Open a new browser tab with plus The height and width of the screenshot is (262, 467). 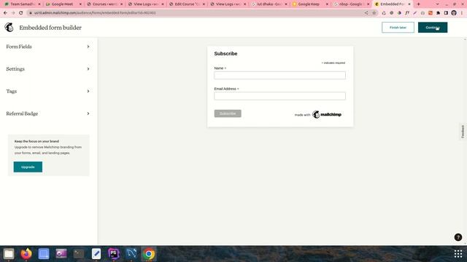(418, 4)
